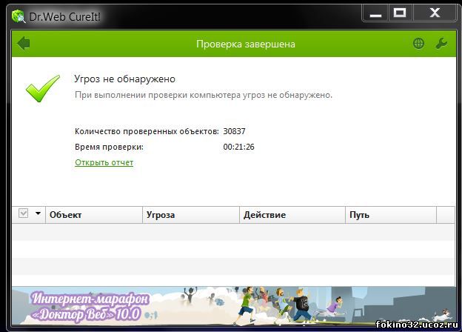
Task: Sort by the Действие column header
Action: [x=292, y=215]
